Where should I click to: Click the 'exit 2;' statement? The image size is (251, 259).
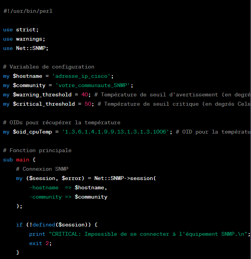41,243
